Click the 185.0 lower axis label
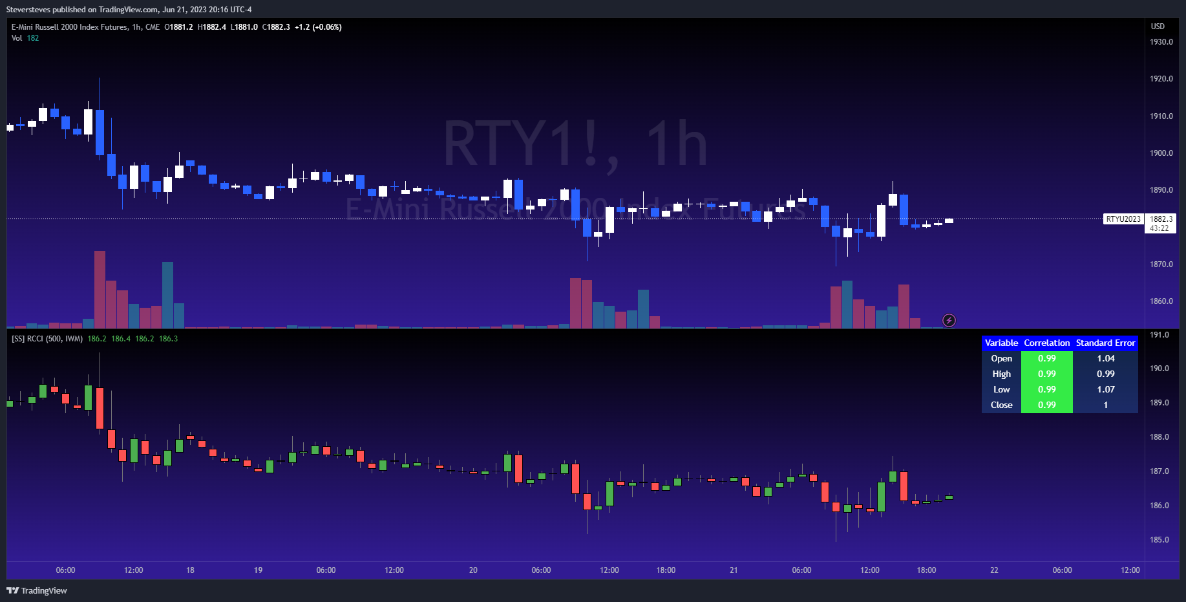This screenshot has width=1186, height=602. 1160,540
